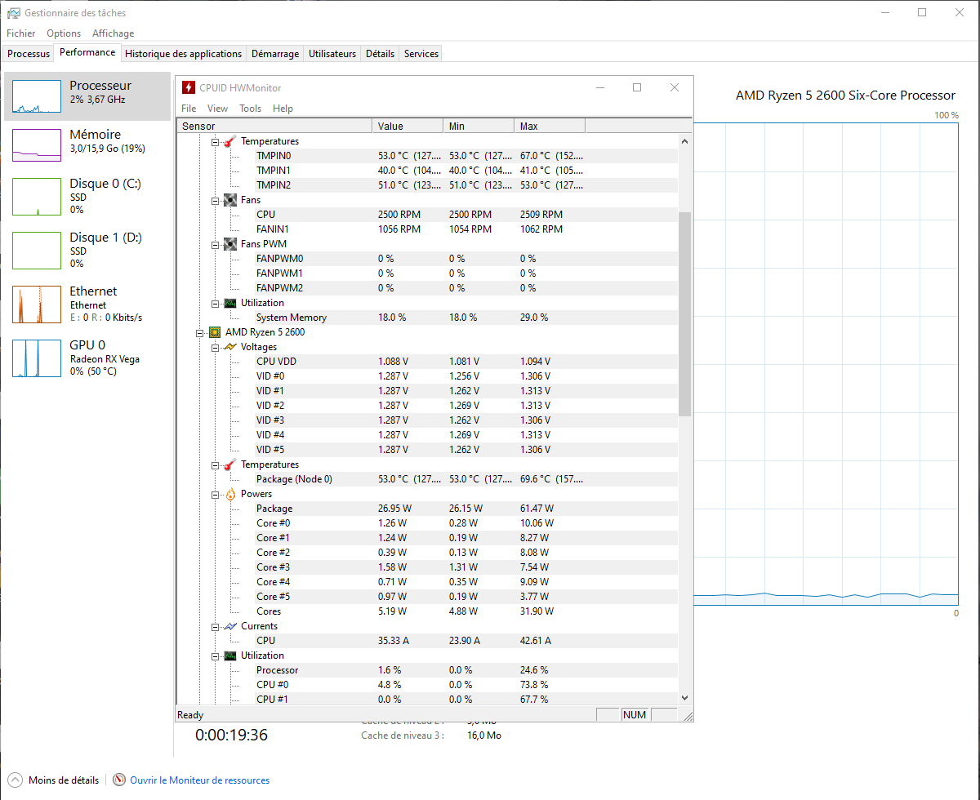Select Disque 1 (D:) in sidebar
The width and height of the screenshot is (980, 800).
87,250
